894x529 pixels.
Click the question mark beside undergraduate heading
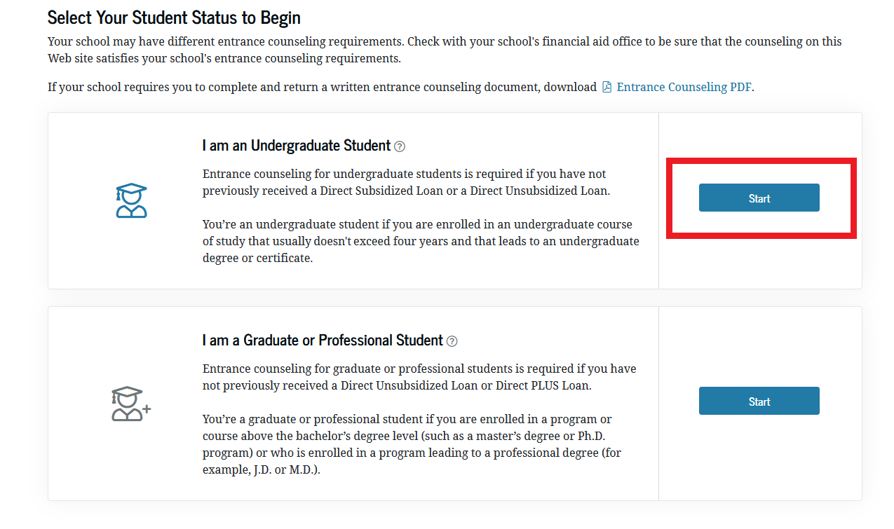pos(400,146)
